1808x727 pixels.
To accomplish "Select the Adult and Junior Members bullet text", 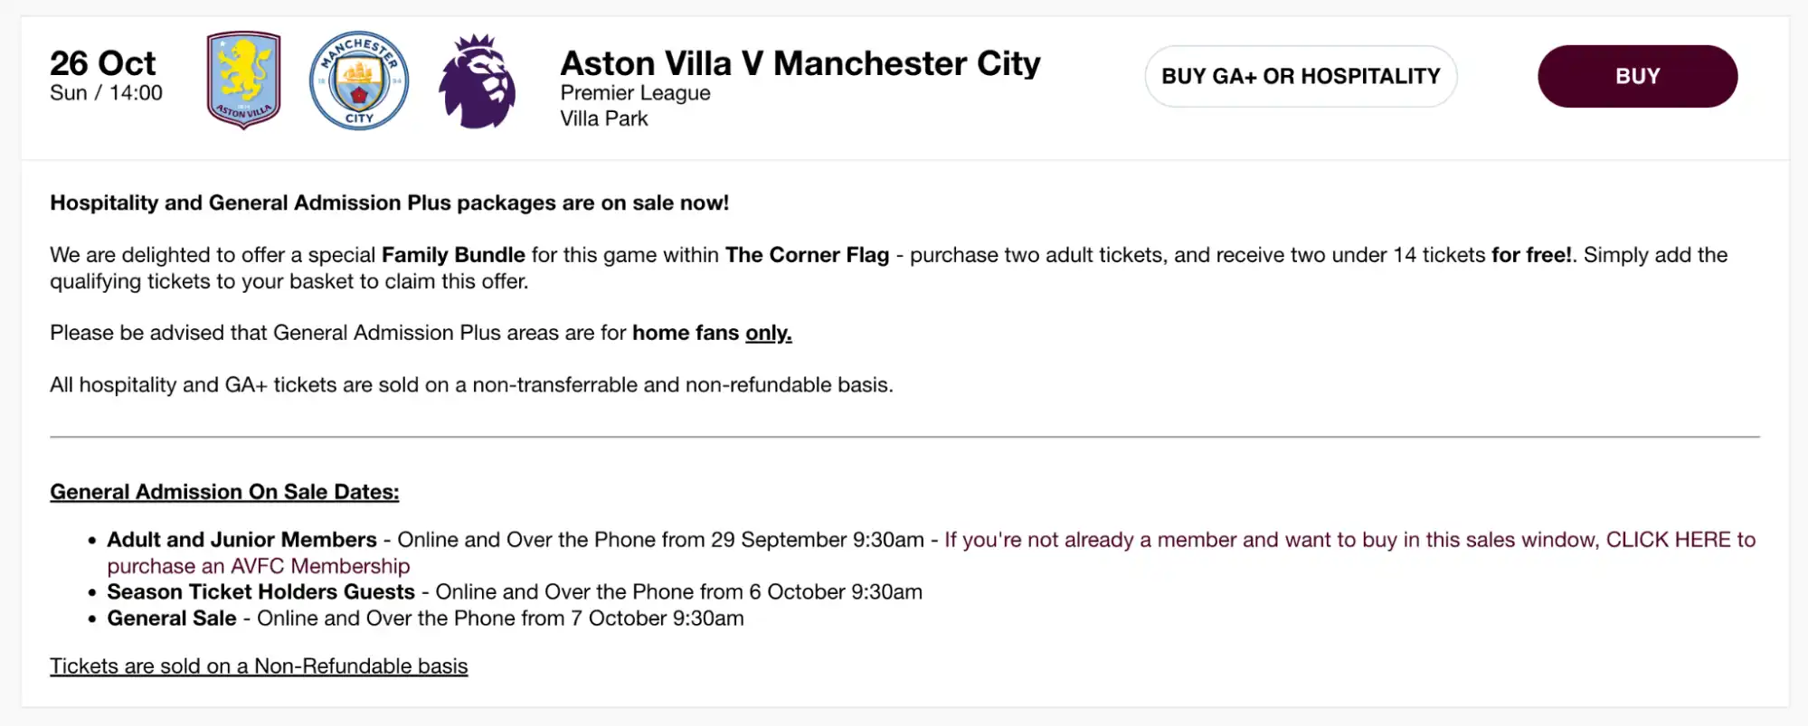I will coord(242,539).
